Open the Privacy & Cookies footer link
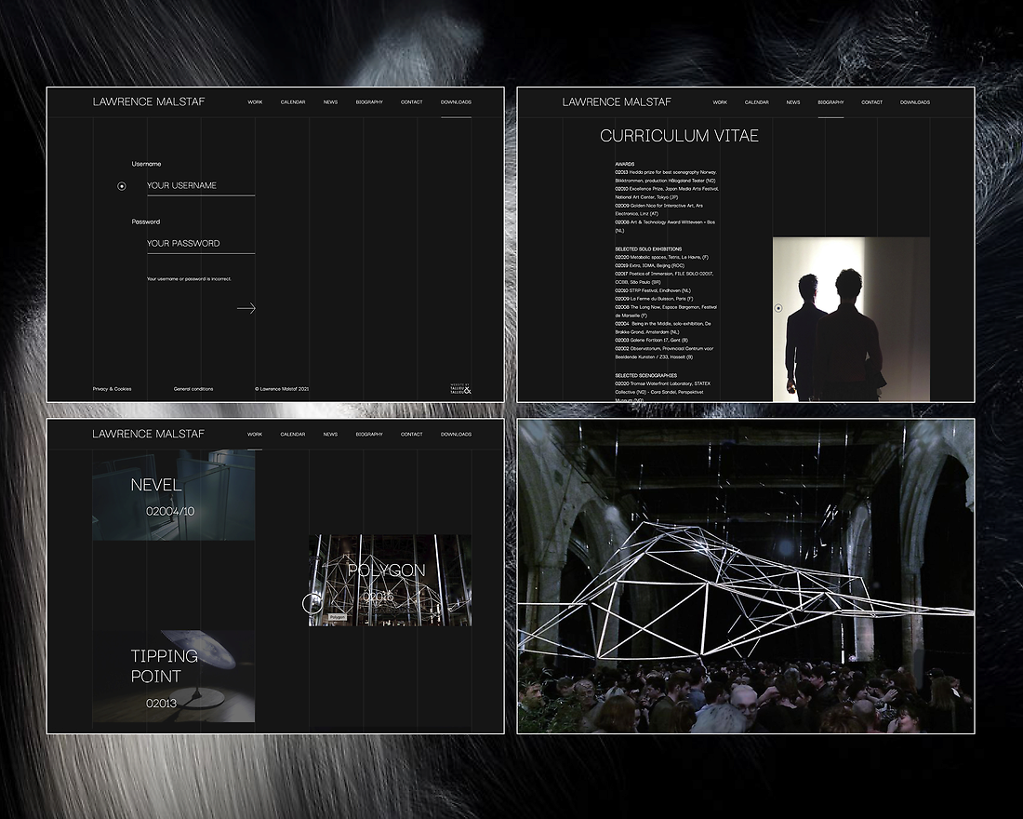1023x819 pixels. point(112,389)
